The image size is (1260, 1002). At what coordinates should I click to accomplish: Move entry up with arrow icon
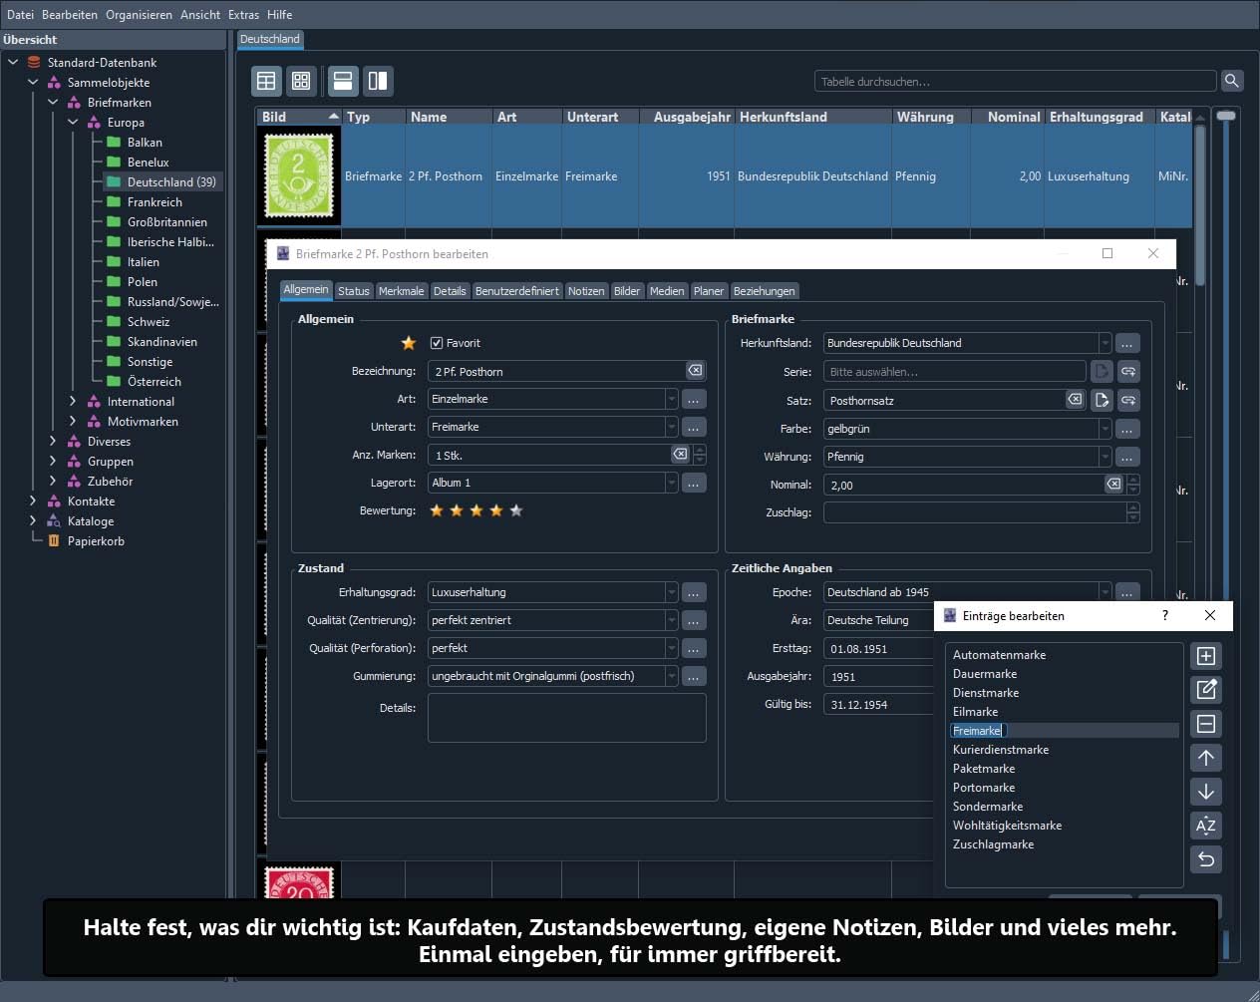1206,758
